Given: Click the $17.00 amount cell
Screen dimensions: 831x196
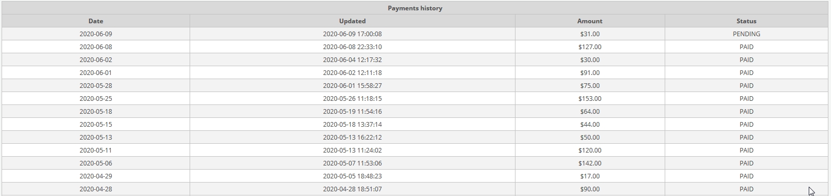Looking at the screenshot, I should [x=590, y=176].
